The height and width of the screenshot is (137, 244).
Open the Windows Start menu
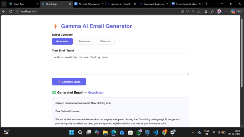click(x=71, y=132)
